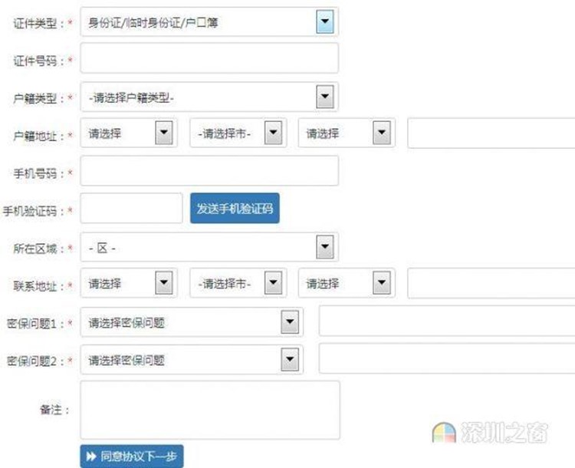This screenshot has width=575, height=468.
Task: Click the 备注 text area
Action: 209,410
